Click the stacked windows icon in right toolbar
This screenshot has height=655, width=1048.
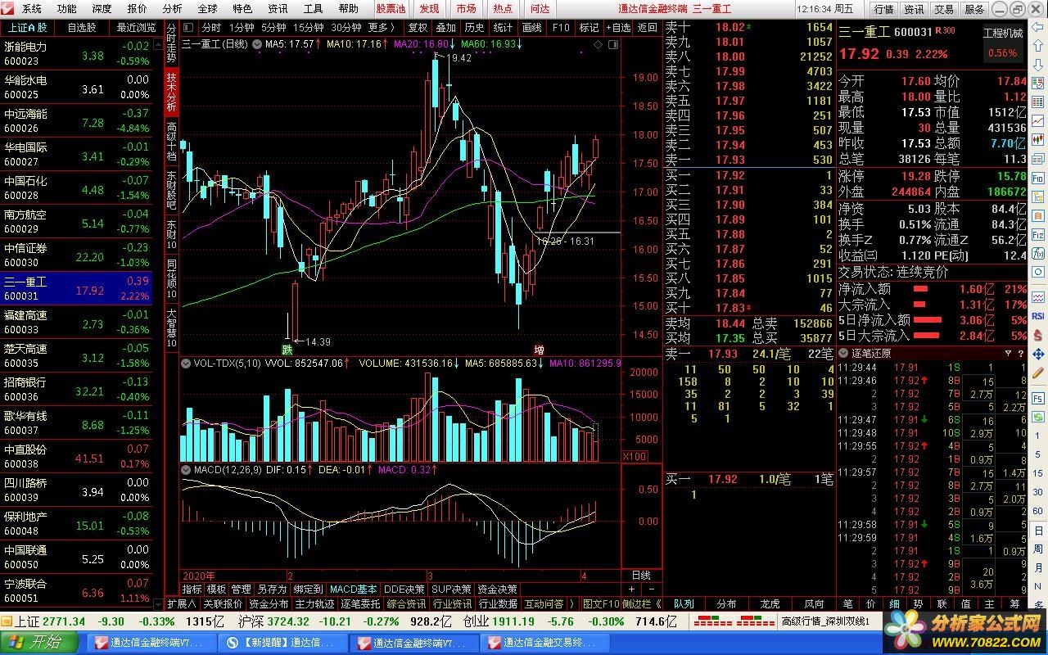click(1037, 159)
